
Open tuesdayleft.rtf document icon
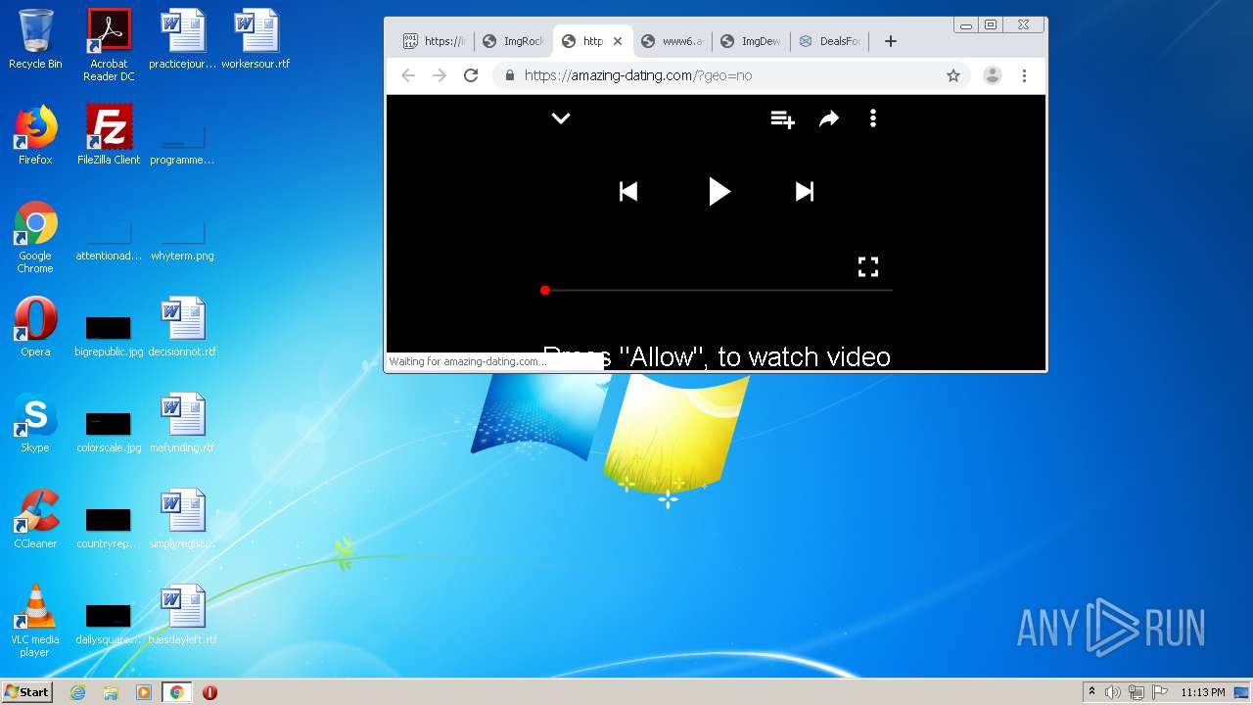point(182,615)
